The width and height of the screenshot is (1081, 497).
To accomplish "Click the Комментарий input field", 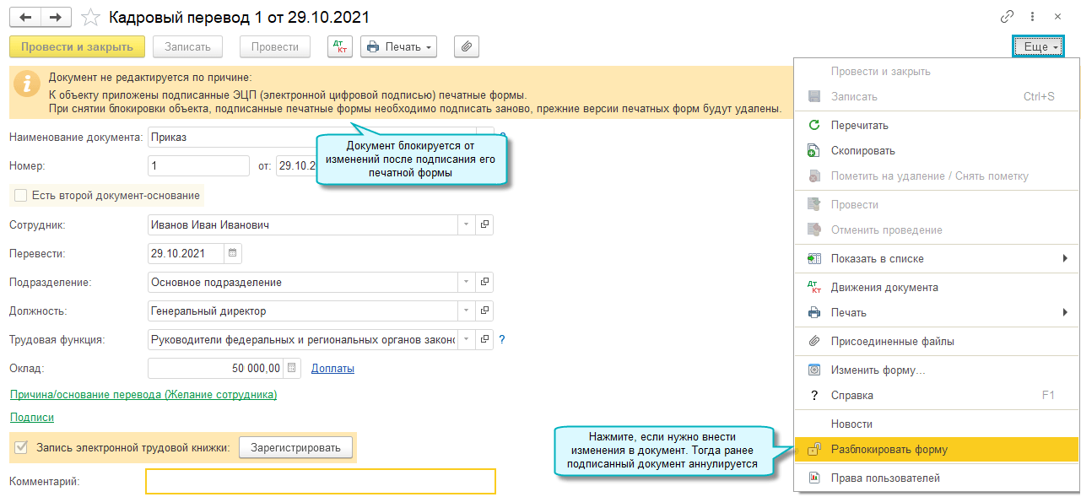I will click(320, 481).
